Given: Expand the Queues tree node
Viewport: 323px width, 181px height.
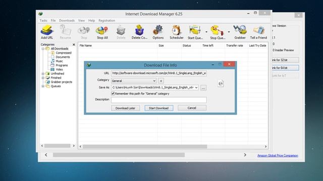Looking at the screenshot, I should coord(43,86).
